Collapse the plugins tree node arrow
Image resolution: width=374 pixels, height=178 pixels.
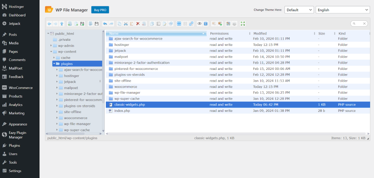(54, 64)
